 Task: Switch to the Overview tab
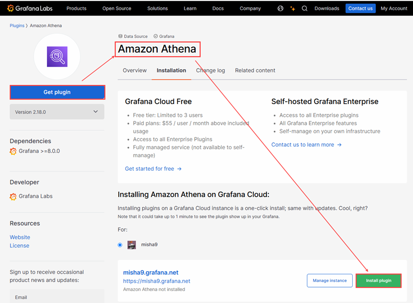[135, 71]
